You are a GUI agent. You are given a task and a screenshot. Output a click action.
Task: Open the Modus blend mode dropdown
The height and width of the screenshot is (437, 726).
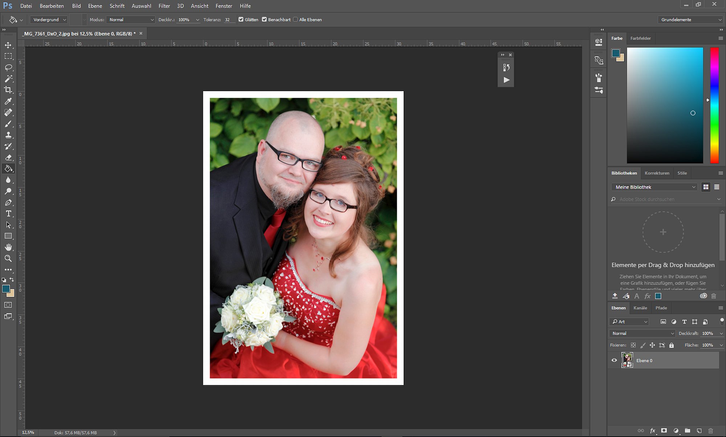click(131, 20)
